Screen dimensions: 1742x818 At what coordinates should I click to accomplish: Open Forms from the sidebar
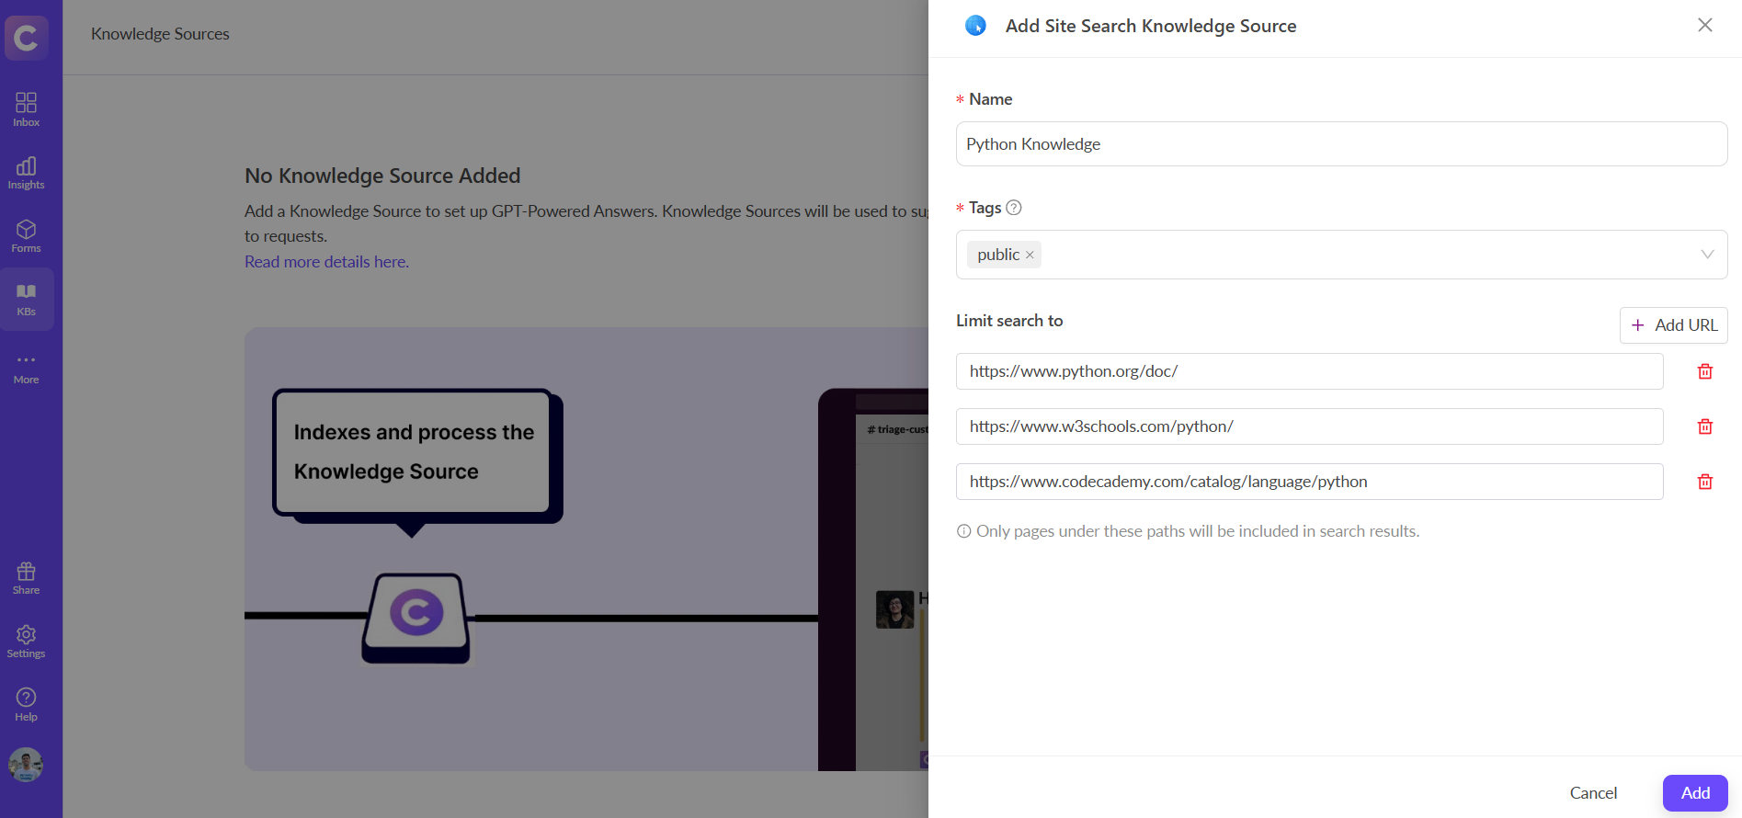tap(26, 235)
